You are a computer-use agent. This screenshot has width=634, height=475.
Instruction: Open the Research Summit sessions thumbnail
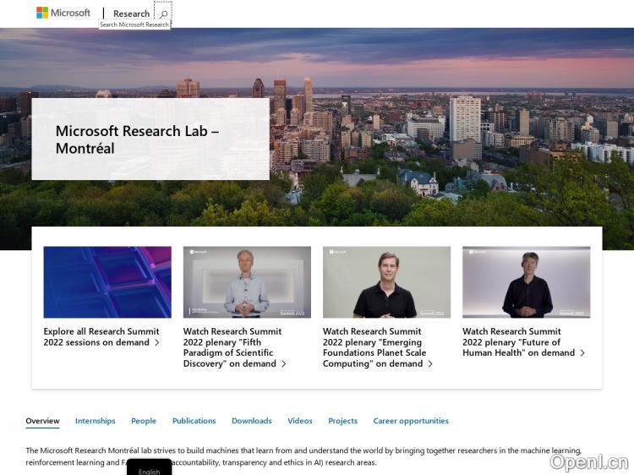[x=107, y=281]
